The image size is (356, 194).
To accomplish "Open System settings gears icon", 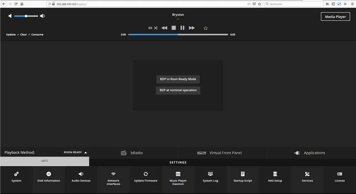I will point(16,174).
